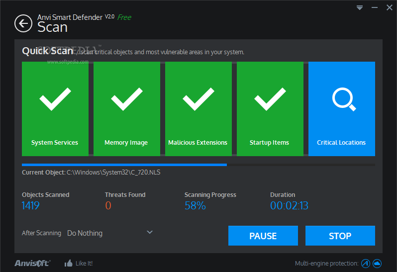Click the thumbs-up Like icon
This screenshot has height=272, width=397.
tap(68, 264)
